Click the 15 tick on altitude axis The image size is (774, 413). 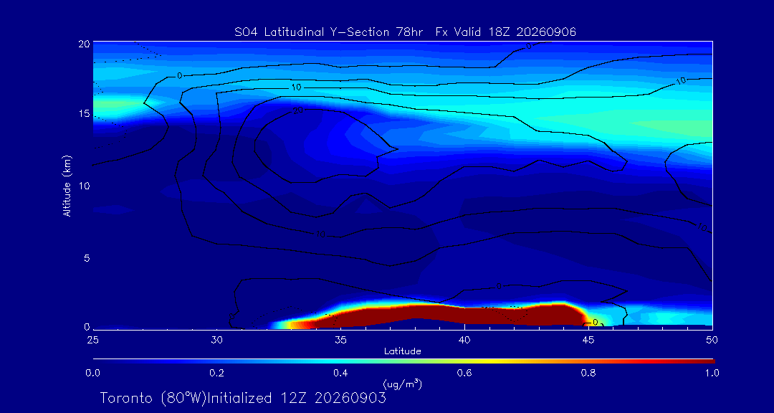83,113
